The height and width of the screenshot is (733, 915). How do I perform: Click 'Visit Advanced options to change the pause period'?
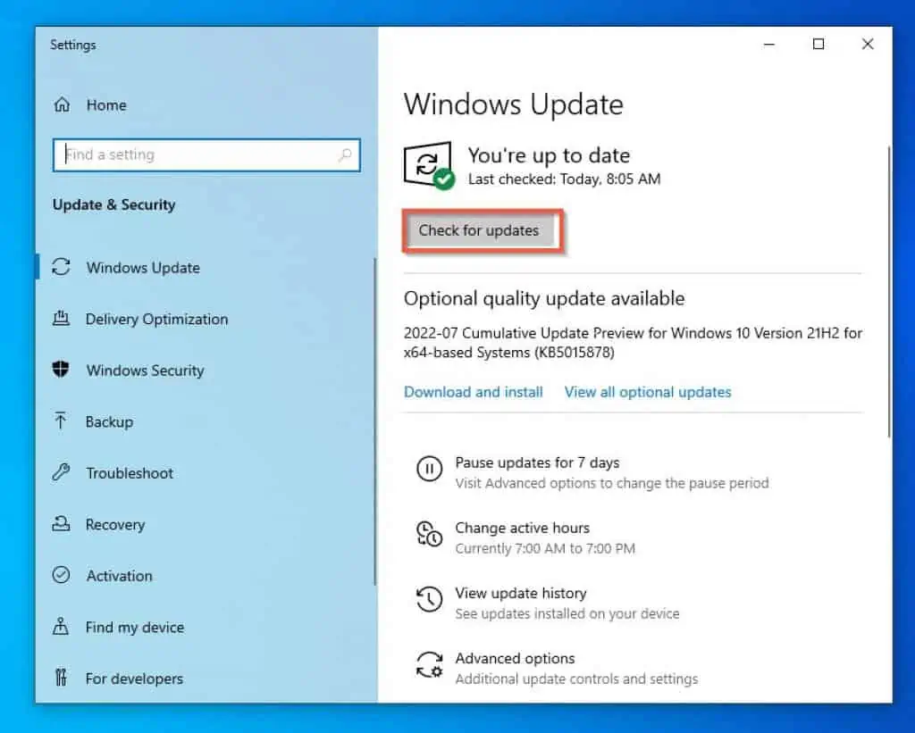(612, 483)
